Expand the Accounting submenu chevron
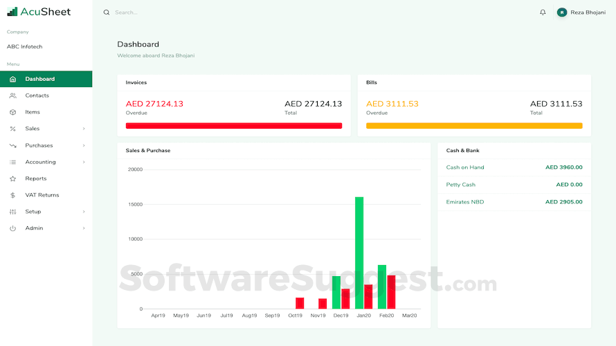The height and width of the screenshot is (346, 616). pos(84,162)
